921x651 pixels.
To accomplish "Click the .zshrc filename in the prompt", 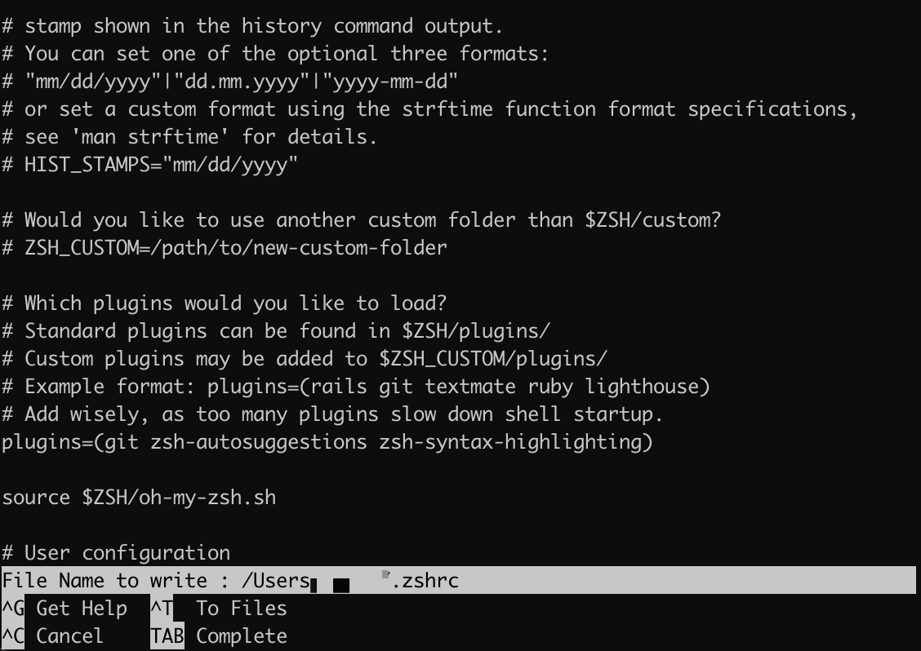I will (x=426, y=581).
